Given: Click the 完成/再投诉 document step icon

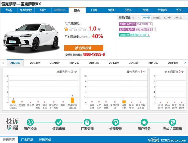Looking at the screenshot, I should (173, 122).
